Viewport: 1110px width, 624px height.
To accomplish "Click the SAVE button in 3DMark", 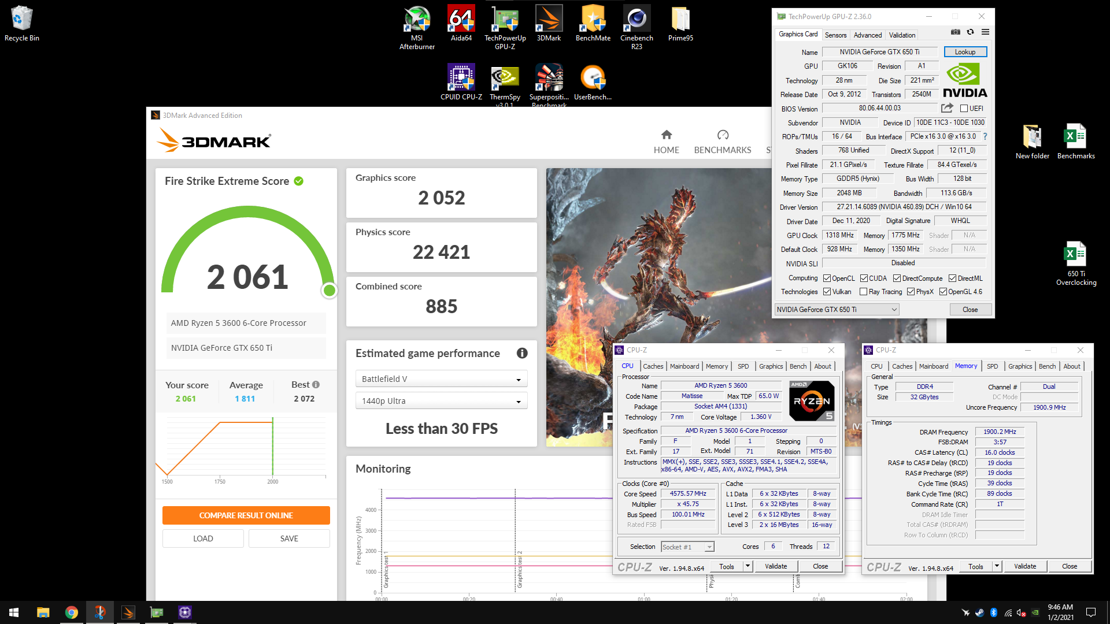I will pos(289,538).
